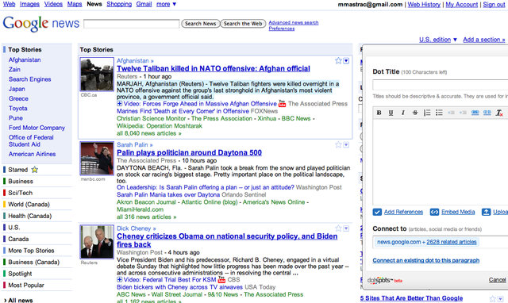Open the 2628 related articles link
The width and height of the screenshot is (508, 303).
click(452, 242)
